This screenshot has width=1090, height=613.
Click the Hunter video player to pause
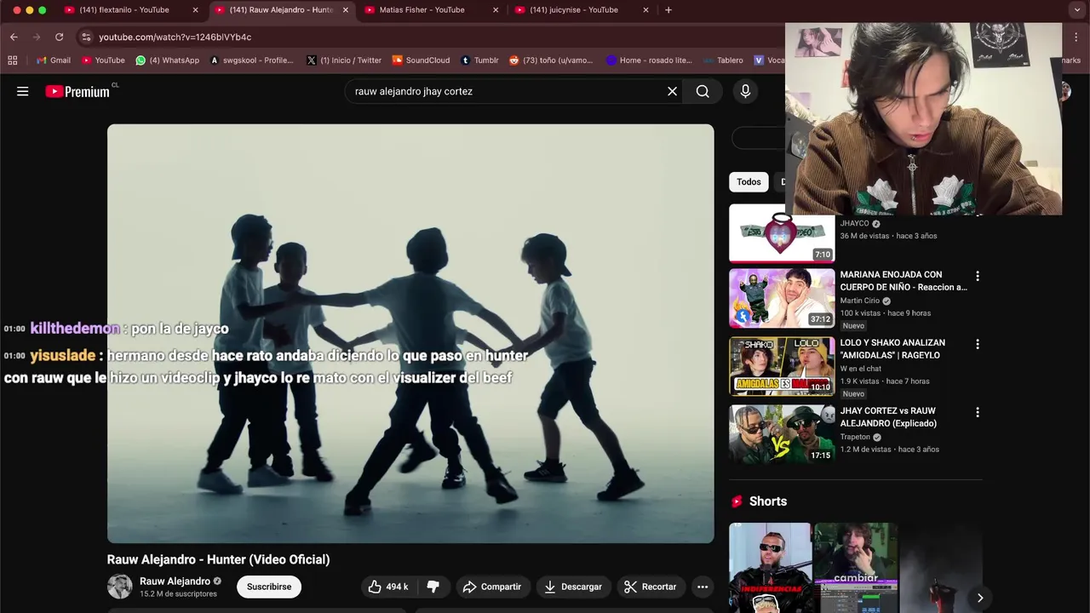(410, 334)
